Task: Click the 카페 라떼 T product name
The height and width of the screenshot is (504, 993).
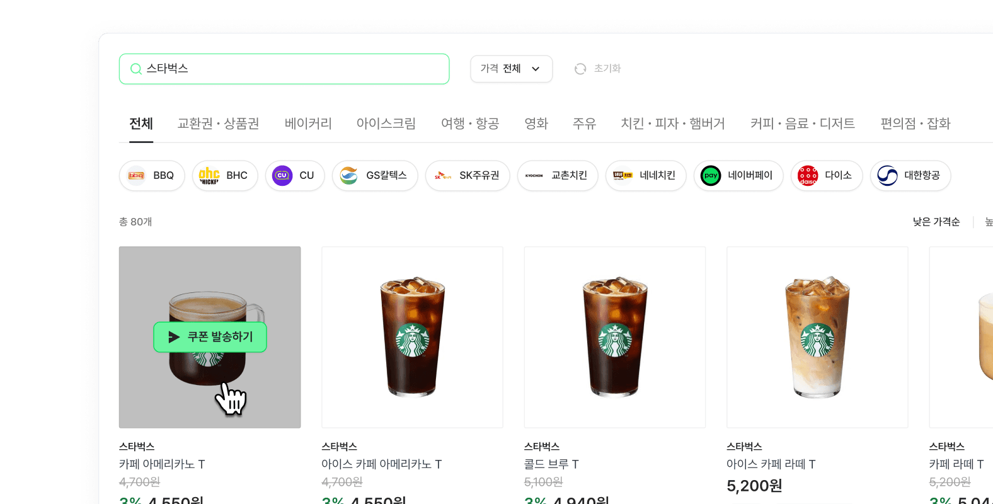Action: click(x=956, y=464)
